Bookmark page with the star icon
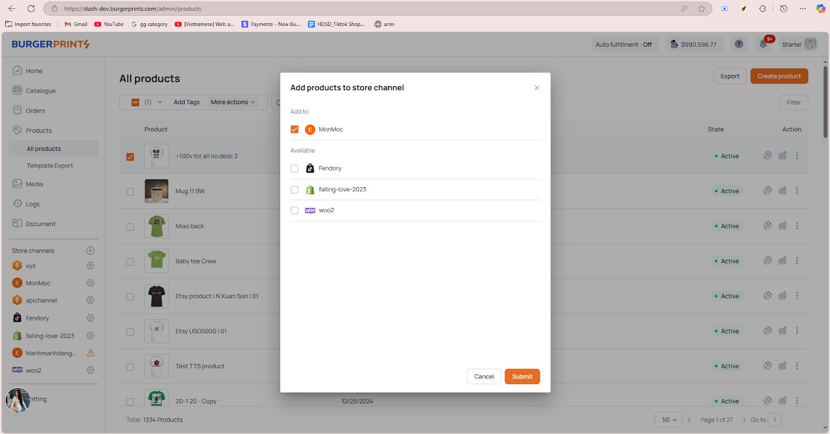 [701, 9]
